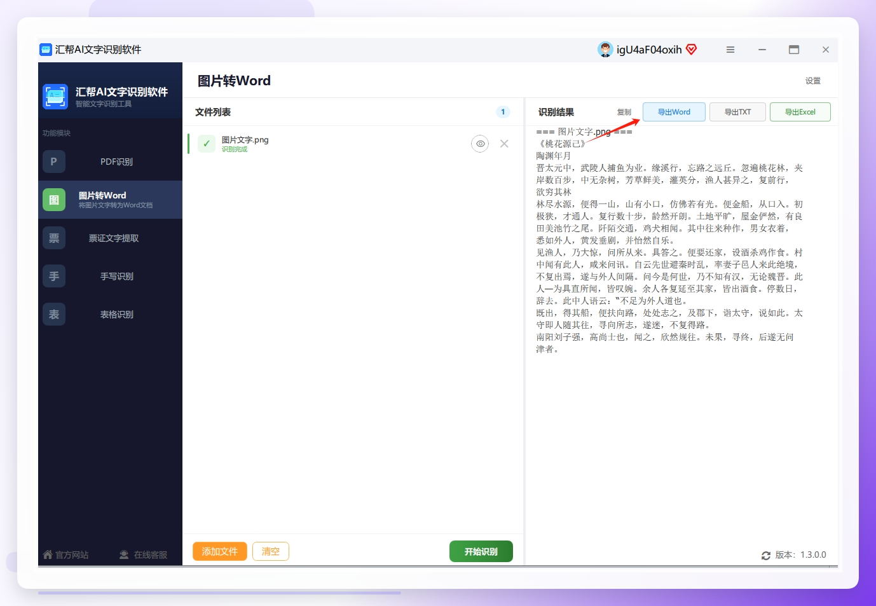
Task: Open 手写识别 module
Action: point(110,276)
